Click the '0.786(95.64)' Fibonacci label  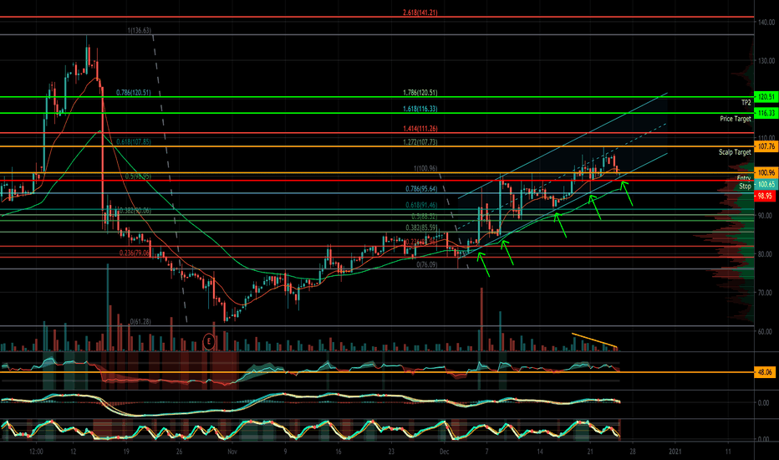(x=421, y=188)
